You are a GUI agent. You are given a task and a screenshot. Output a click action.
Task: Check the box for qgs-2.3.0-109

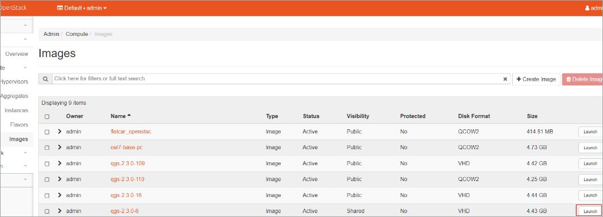click(x=47, y=163)
